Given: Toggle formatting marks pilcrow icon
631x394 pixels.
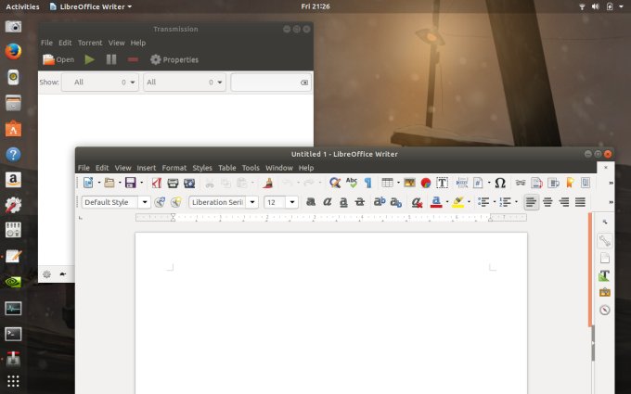Looking at the screenshot, I should click(367, 183).
